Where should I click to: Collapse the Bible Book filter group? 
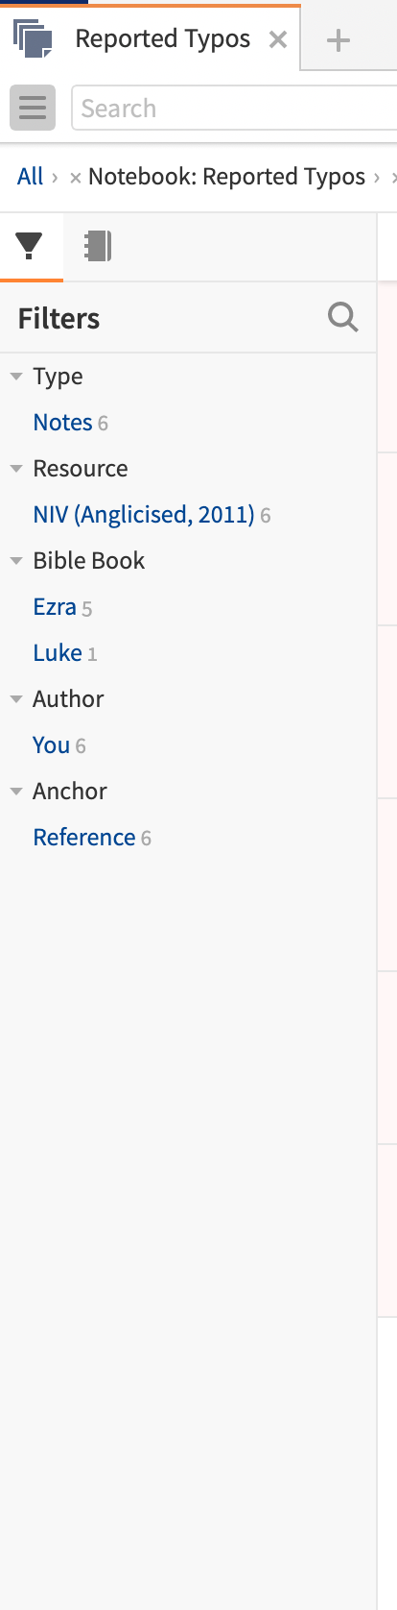(x=16, y=561)
